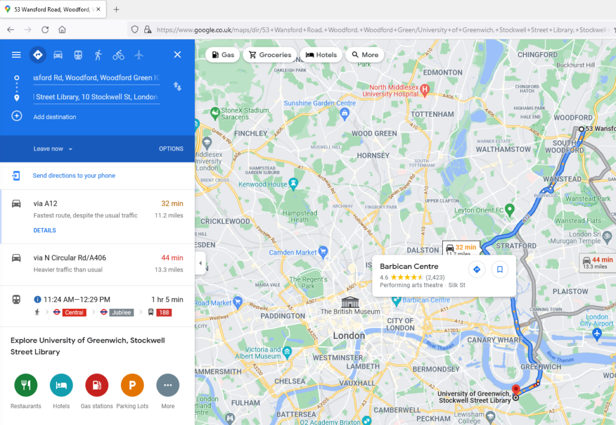Screen dimensions: 616x425
Task: Search for Groceries on the map
Action: (270, 55)
